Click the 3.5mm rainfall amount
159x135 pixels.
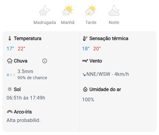pos(25,71)
